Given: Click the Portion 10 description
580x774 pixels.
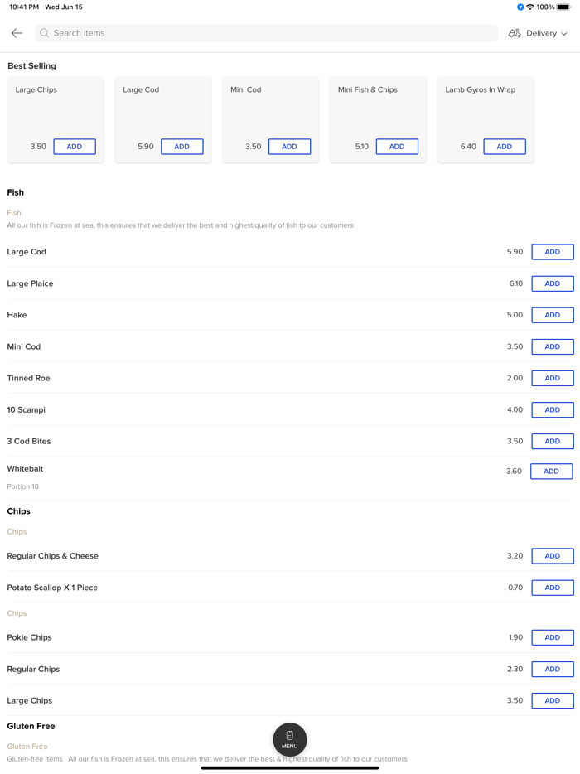Looking at the screenshot, I should [x=22, y=486].
